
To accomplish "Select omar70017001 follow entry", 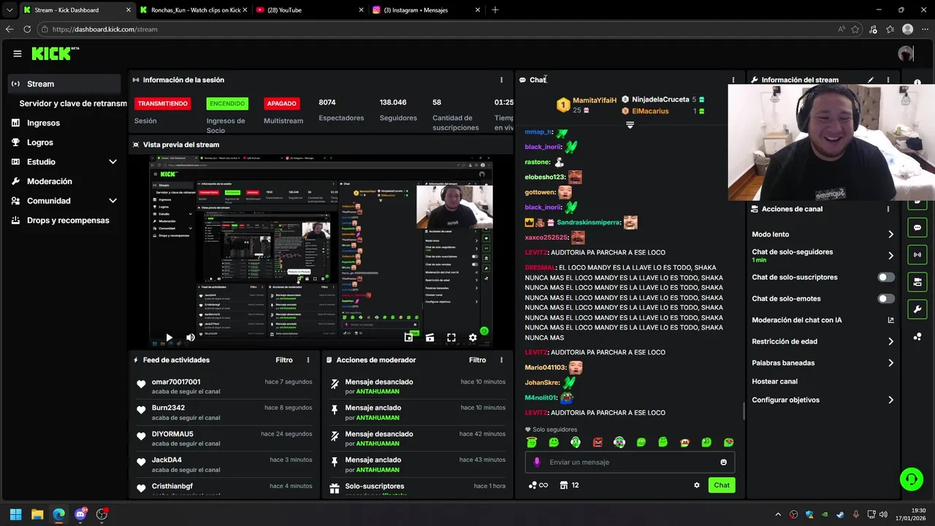I will (224, 386).
